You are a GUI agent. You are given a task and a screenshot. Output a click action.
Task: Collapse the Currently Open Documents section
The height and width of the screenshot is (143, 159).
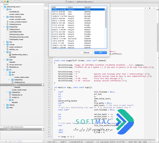[x=2, y=127]
